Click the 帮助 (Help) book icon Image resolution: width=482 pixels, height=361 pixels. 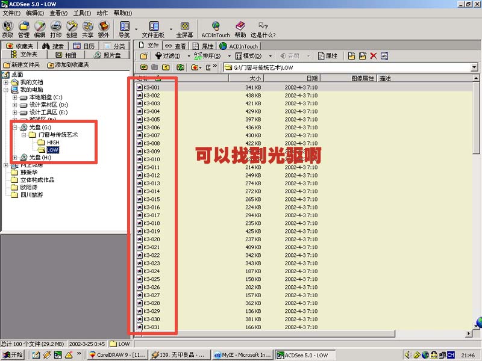click(240, 29)
